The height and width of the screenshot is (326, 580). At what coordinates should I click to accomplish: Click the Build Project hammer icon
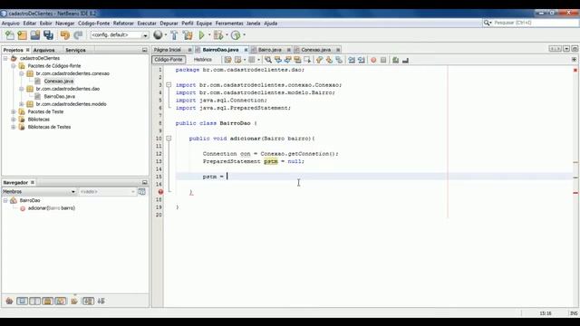174,35
